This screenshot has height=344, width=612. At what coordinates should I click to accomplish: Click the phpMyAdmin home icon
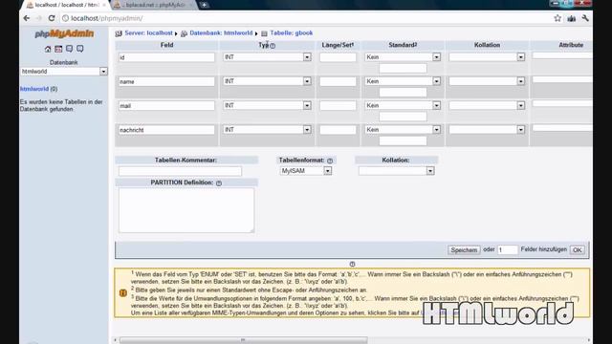(48, 49)
